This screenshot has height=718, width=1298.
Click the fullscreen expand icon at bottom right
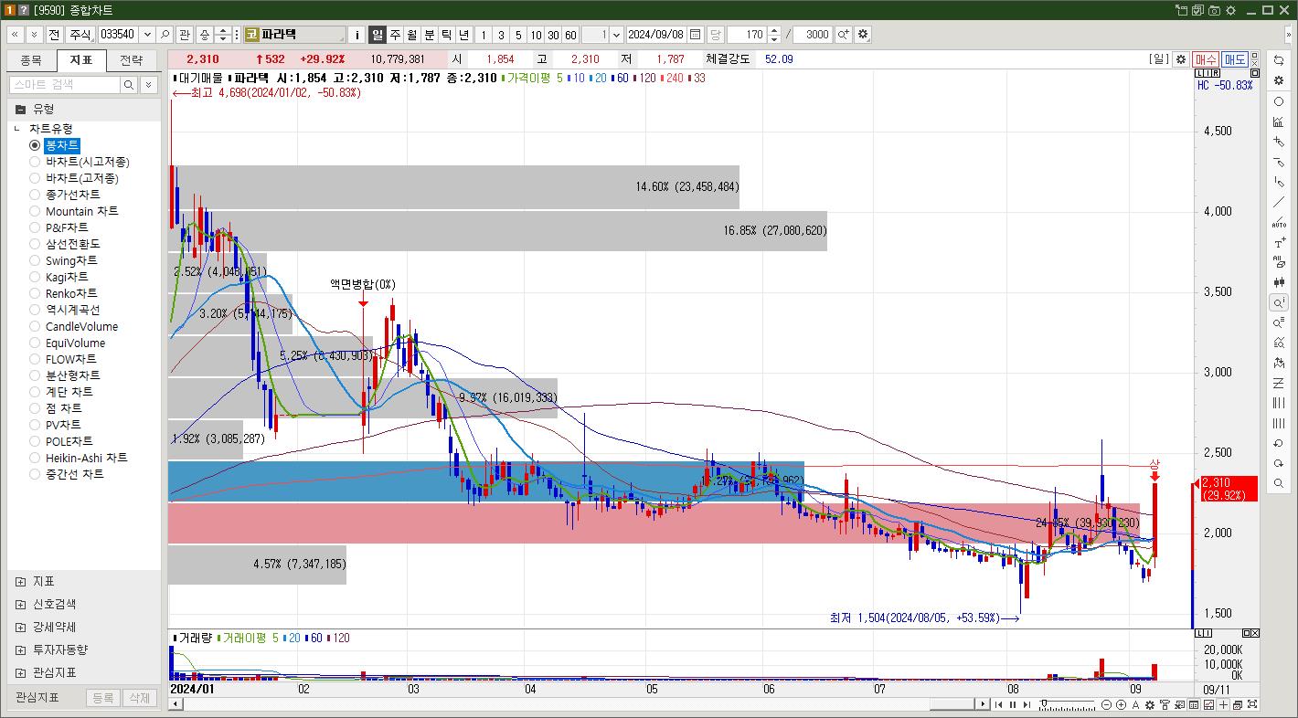(1251, 704)
